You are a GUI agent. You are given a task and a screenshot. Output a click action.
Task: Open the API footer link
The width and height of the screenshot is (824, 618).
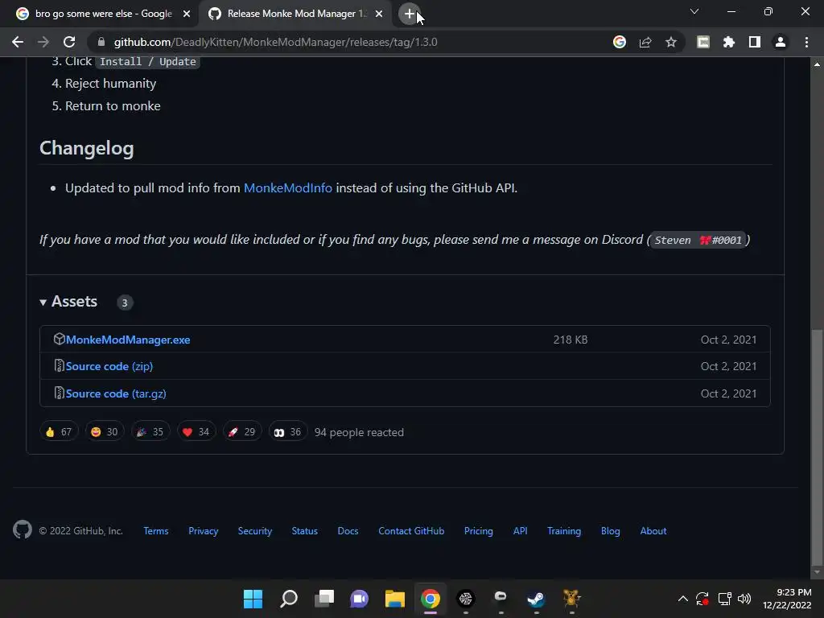[x=521, y=531]
